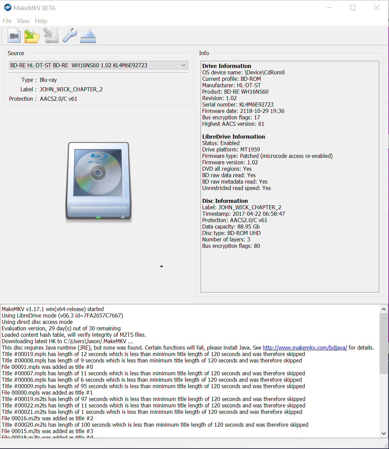Click the Open Disc folder icon
Viewport: 389px width, 449px height.
pyautogui.click(x=32, y=36)
